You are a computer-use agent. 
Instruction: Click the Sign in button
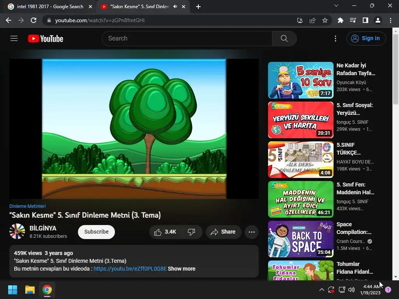coord(366,39)
